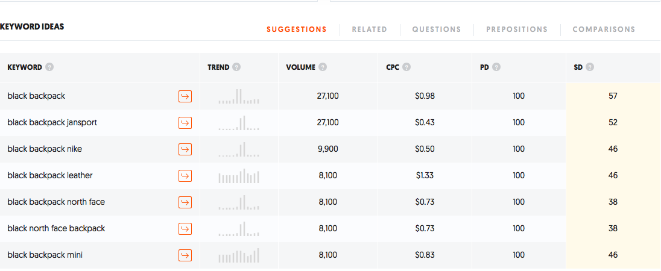Click arrow icon for black backpack jansport

185,123
